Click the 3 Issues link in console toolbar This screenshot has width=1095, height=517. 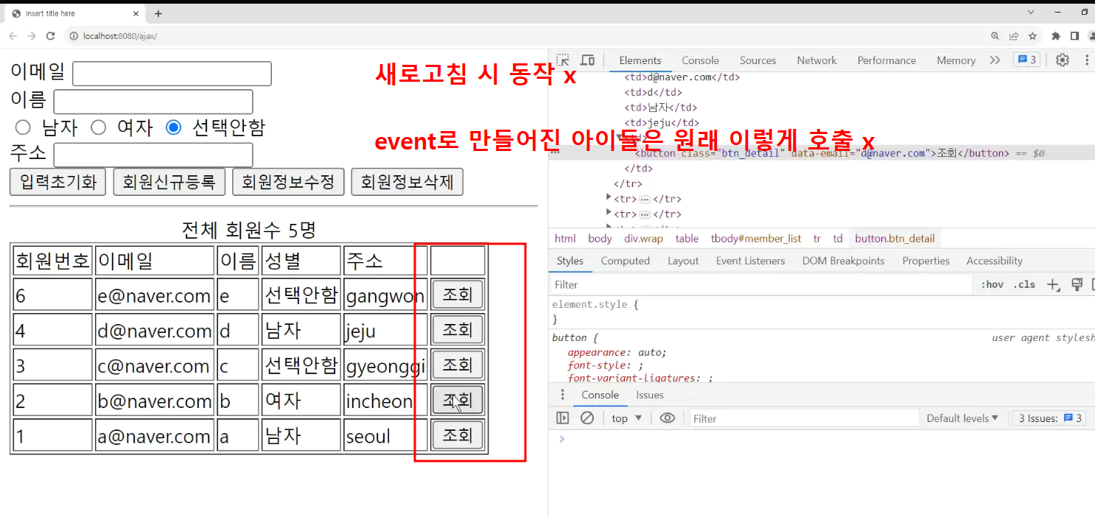(x=1050, y=418)
